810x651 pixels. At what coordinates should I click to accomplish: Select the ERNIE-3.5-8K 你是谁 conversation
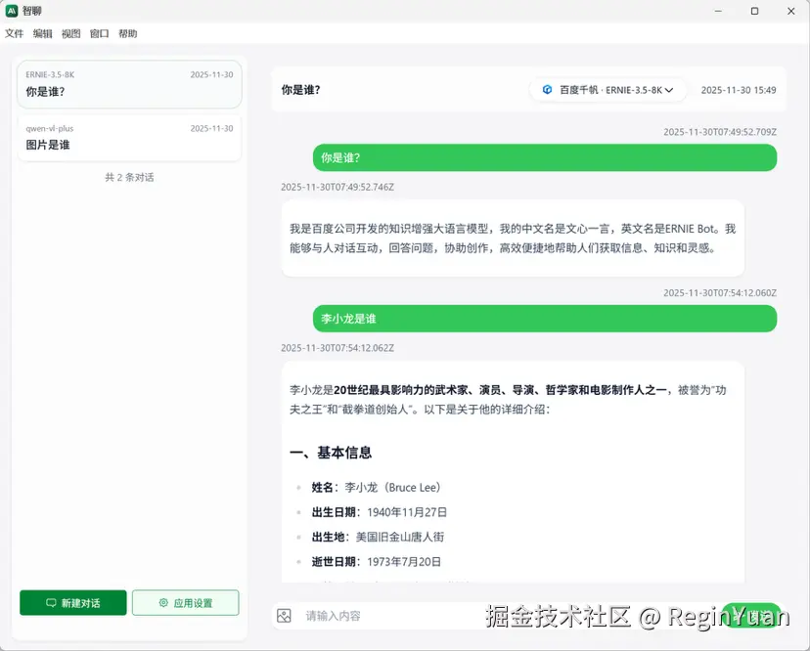click(128, 85)
